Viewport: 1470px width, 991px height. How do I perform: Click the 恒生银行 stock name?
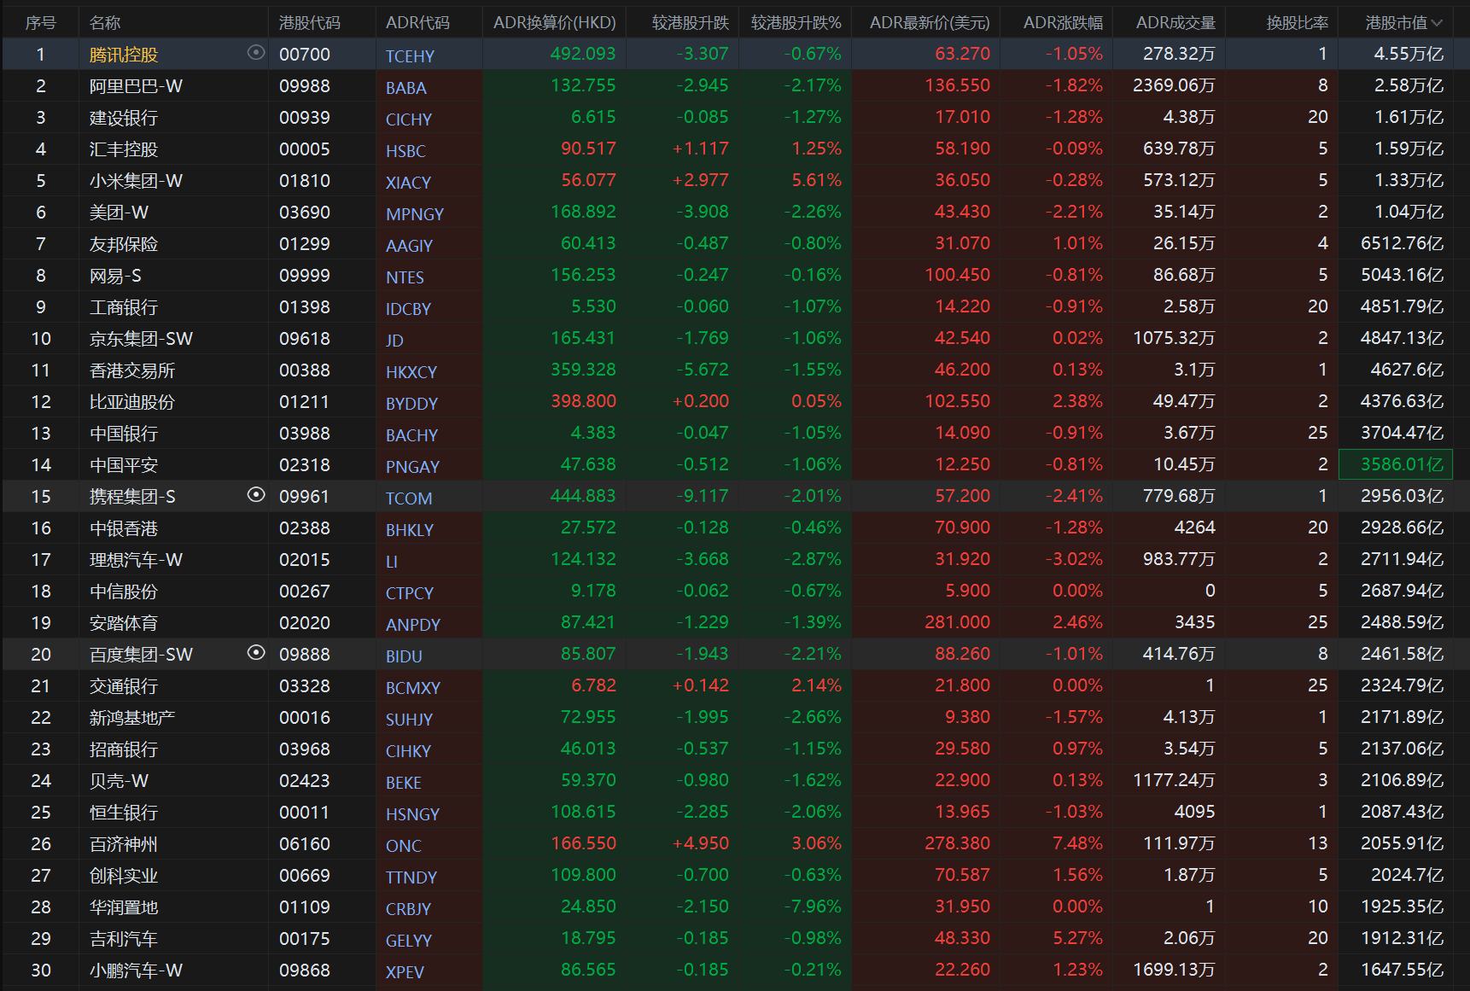pyautogui.click(x=124, y=813)
